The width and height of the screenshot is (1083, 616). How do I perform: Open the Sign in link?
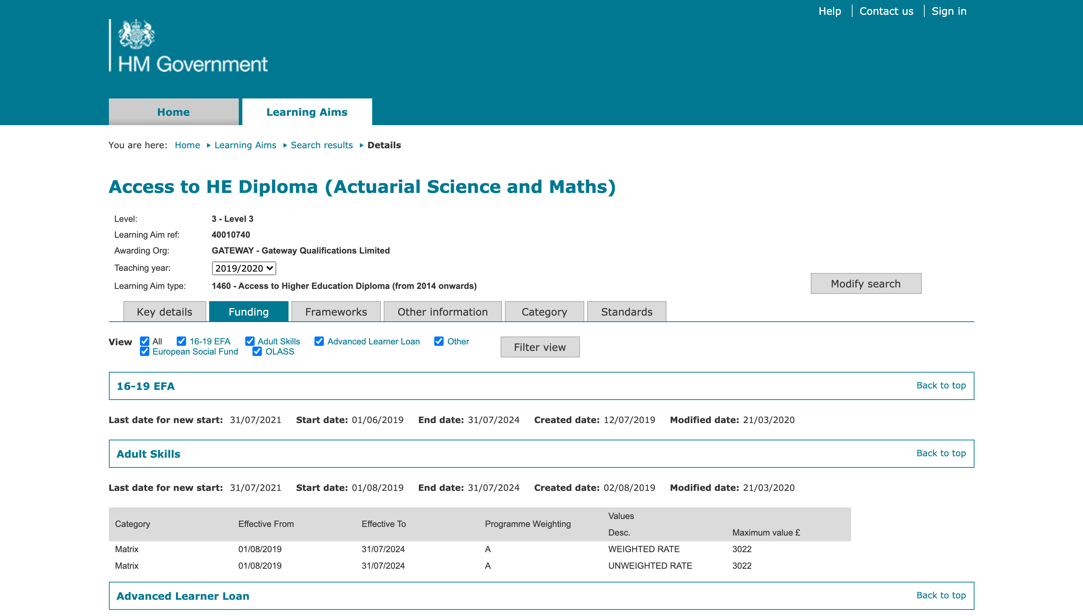[949, 12]
